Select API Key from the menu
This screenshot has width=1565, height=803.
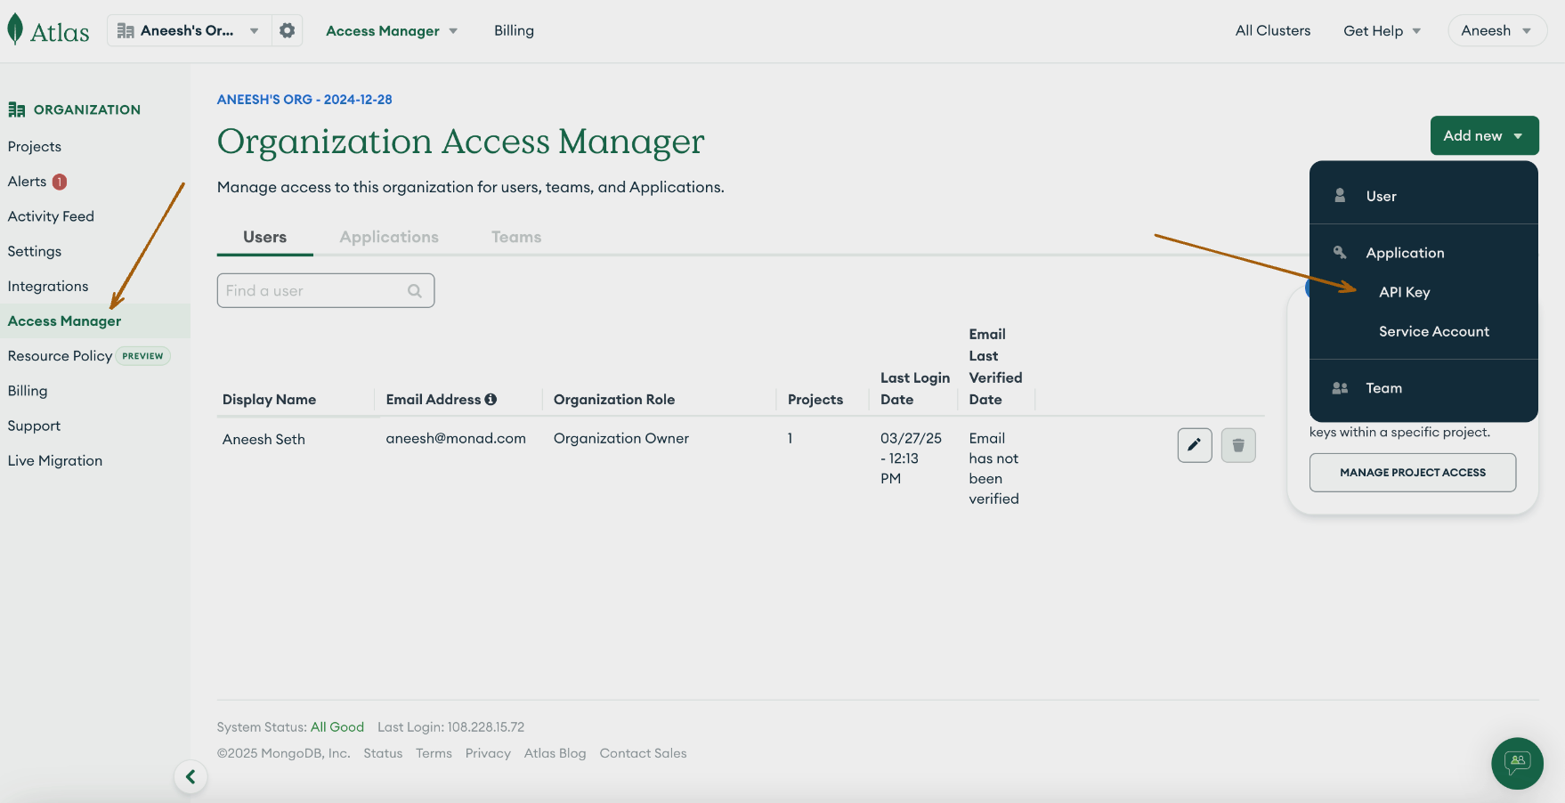point(1404,292)
